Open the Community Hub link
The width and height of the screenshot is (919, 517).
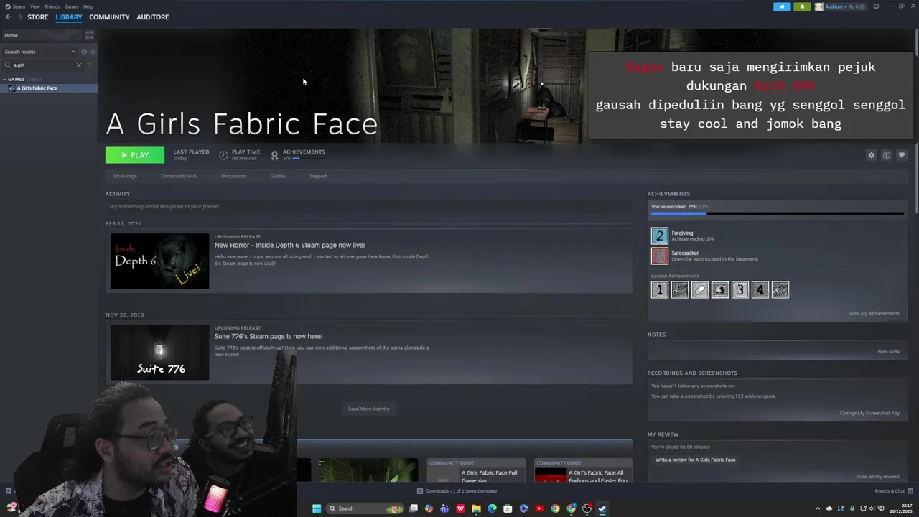[x=179, y=176]
